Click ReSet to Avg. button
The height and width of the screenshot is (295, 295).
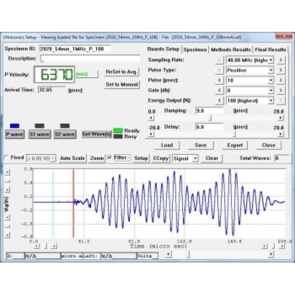pos(122,72)
